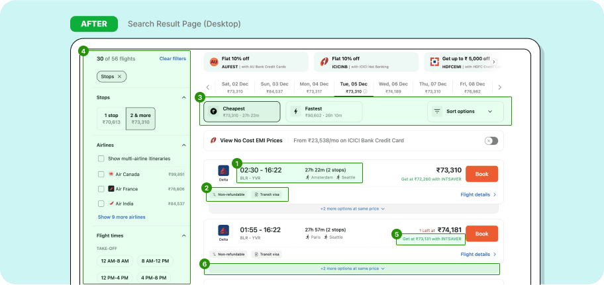Viewport: 604px width, 285px height.
Task: Click Clear filters link
Action: pyautogui.click(x=172, y=59)
